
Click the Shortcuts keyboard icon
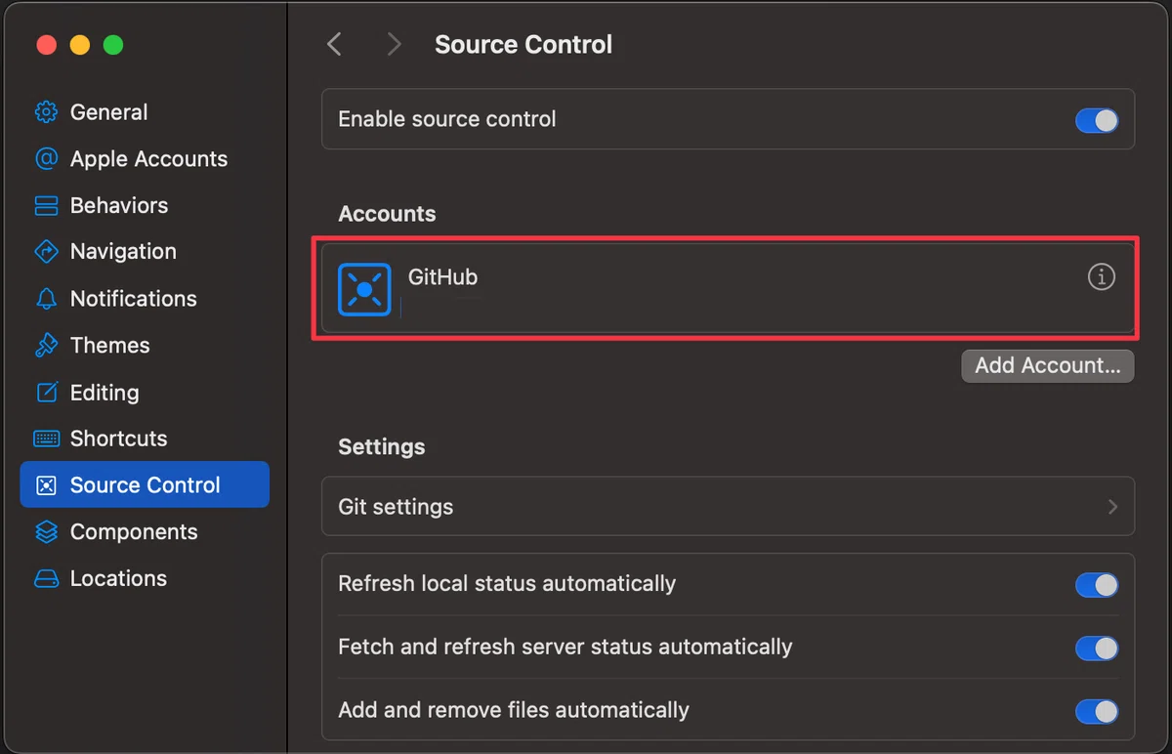(x=46, y=439)
